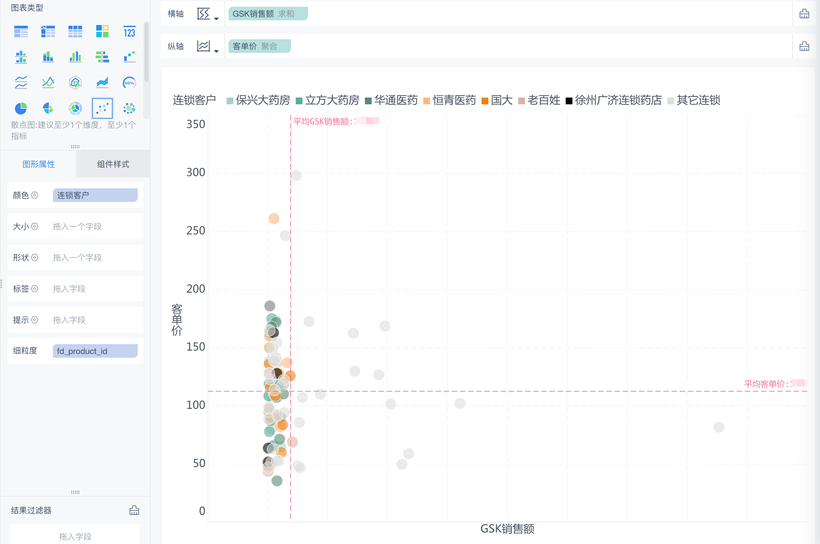Open the color settings gear
Image resolution: width=820 pixels, height=544 pixels.
point(34,195)
